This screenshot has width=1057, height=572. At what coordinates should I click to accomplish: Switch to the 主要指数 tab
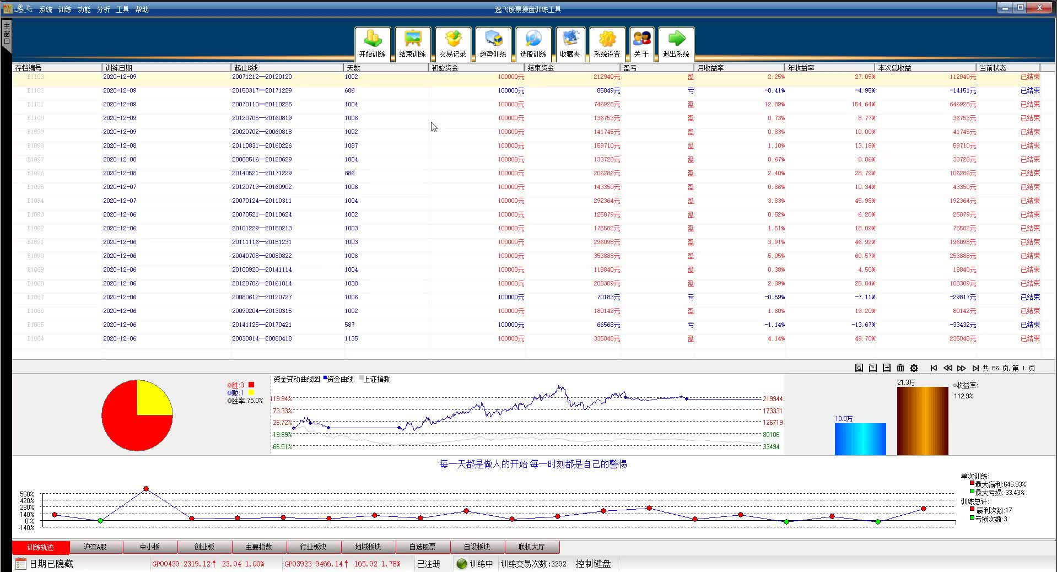pyautogui.click(x=259, y=547)
